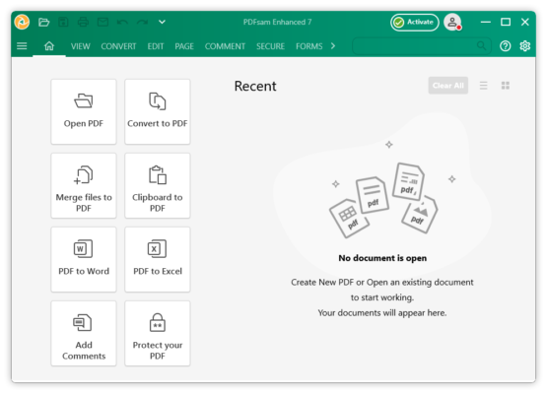
Task: Switch to the EDIT tab
Action: point(156,46)
